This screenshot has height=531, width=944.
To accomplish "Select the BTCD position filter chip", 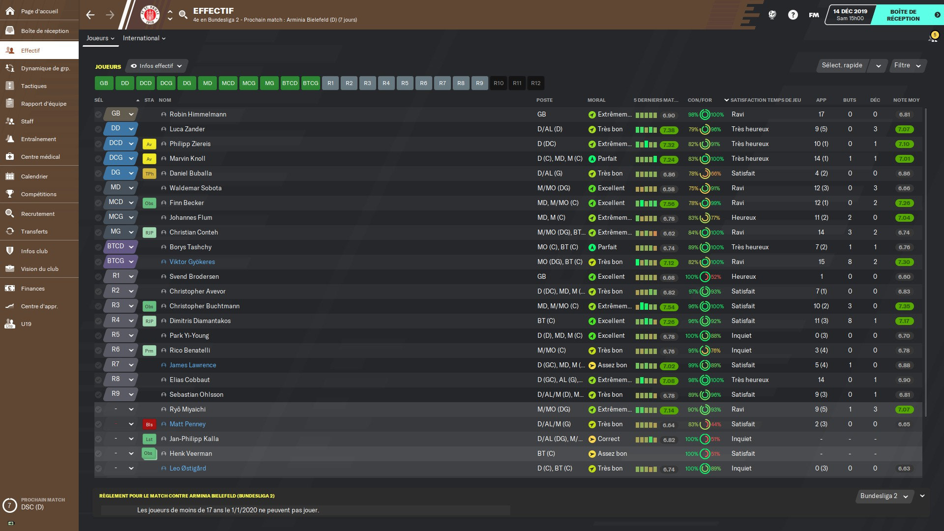I will pyautogui.click(x=290, y=83).
